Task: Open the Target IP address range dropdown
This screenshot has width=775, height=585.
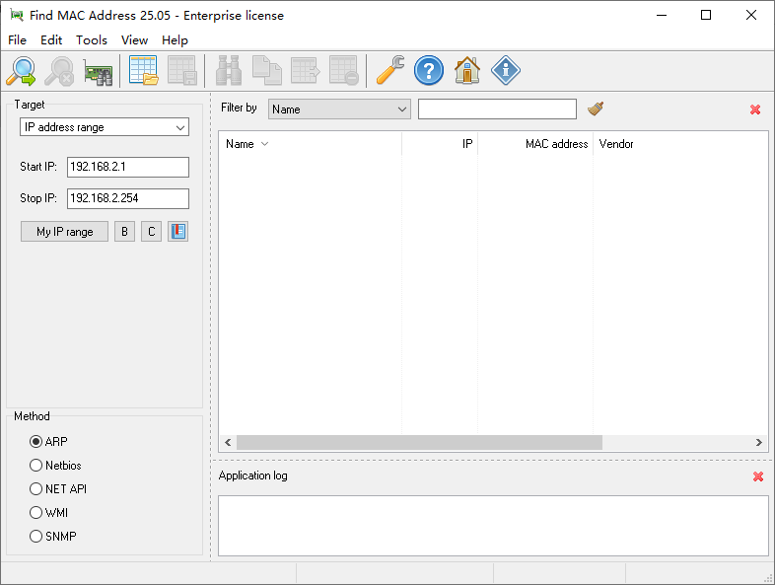Action: point(105,127)
